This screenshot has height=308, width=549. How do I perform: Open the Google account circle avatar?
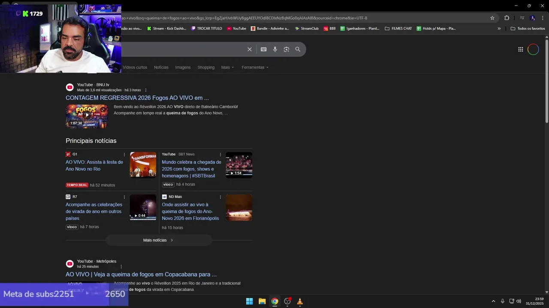(533, 49)
